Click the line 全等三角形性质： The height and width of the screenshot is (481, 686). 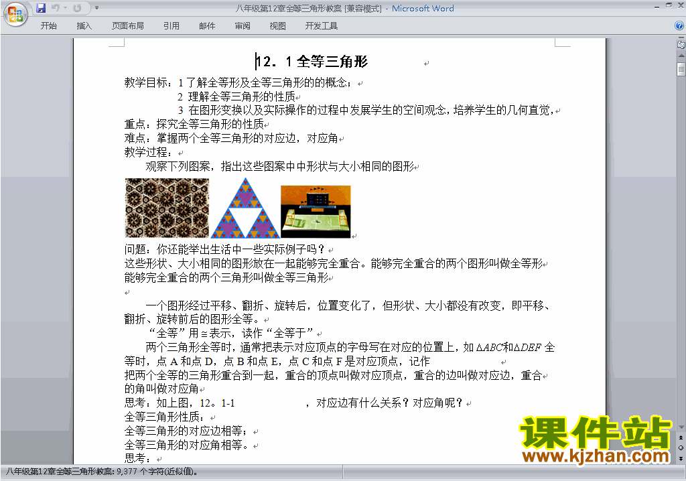click(165, 417)
